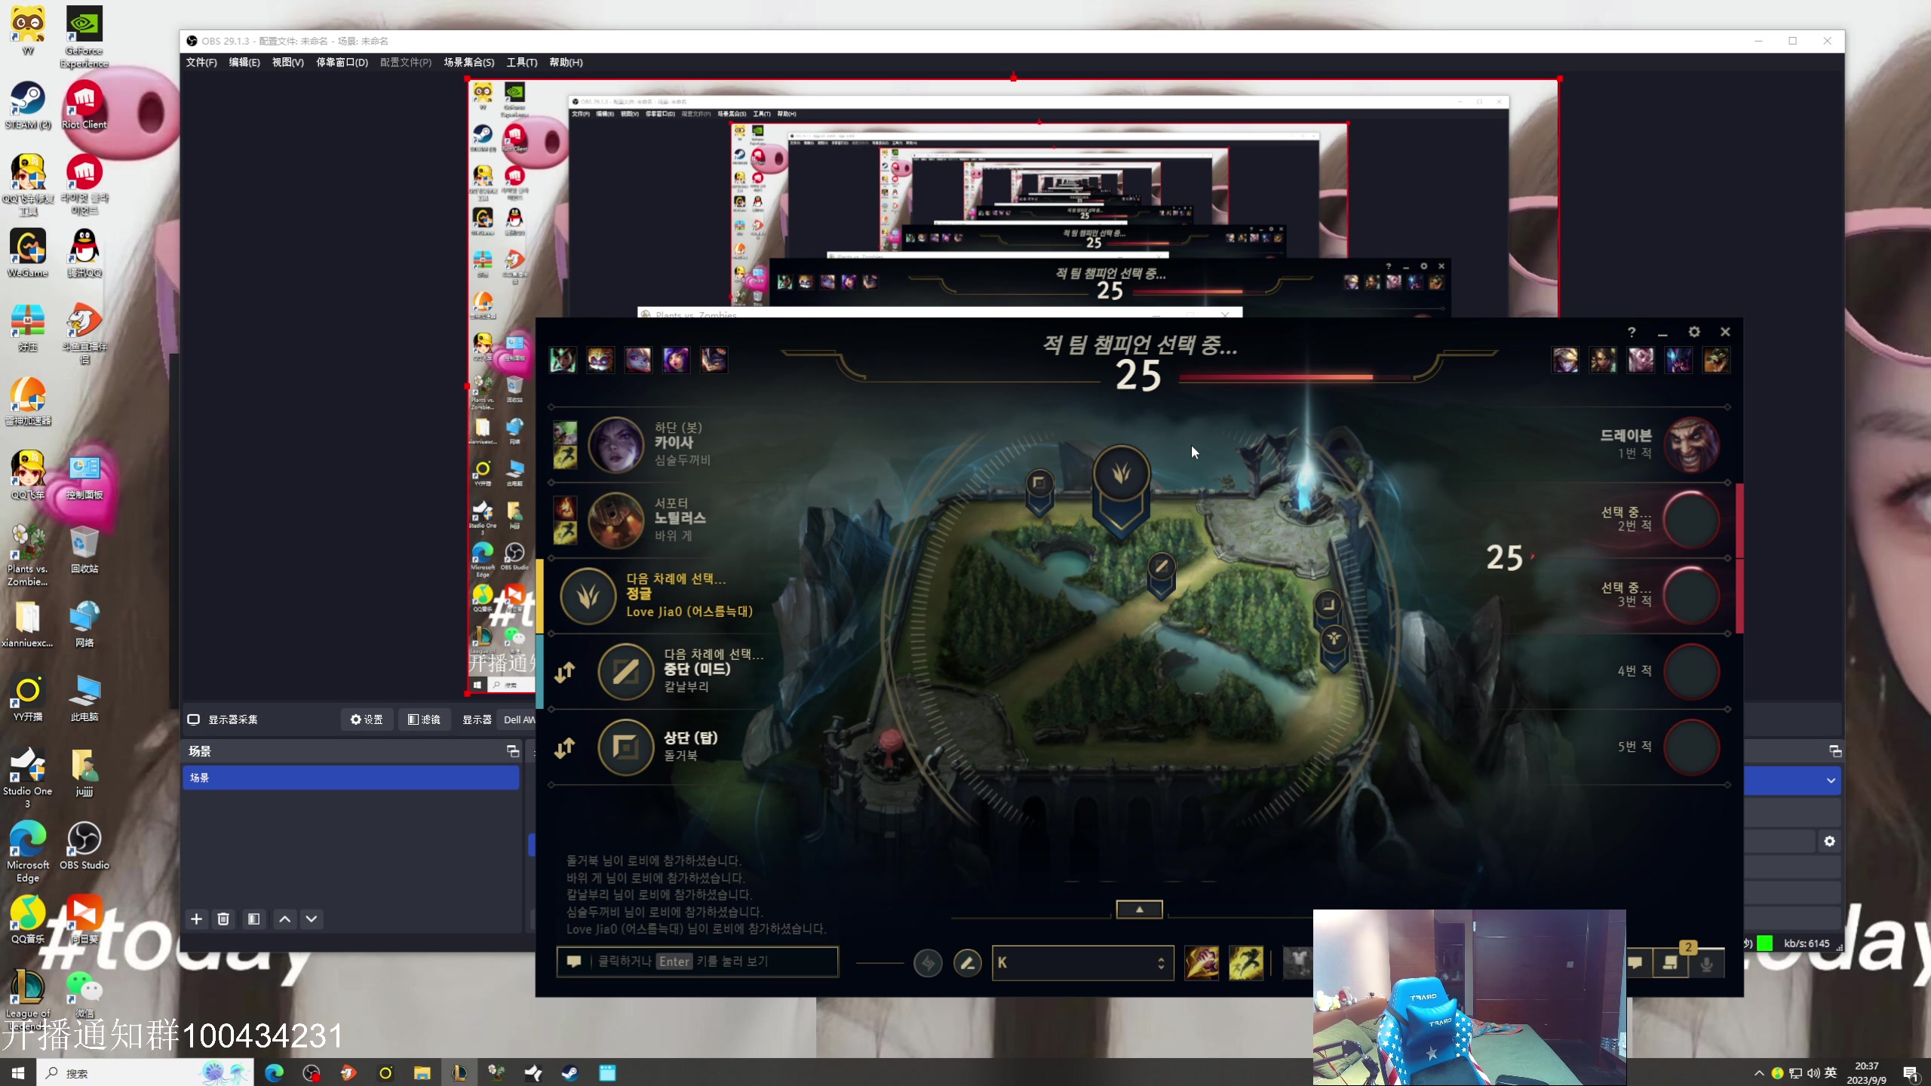
Task: Click the edit rune page pencil icon
Action: point(967,962)
